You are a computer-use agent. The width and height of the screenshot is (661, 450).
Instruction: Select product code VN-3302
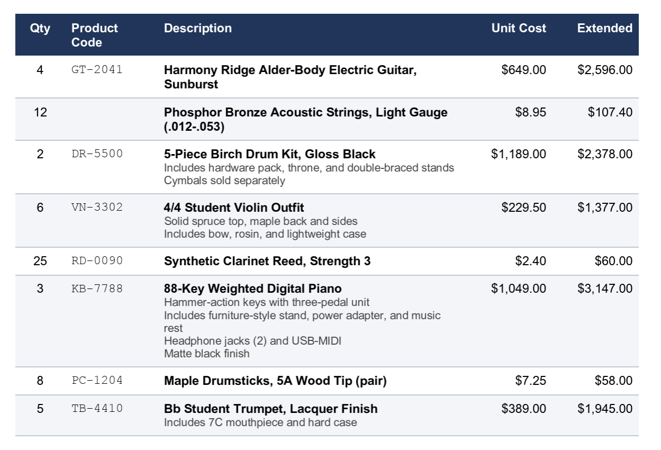click(x=97, y=207)
